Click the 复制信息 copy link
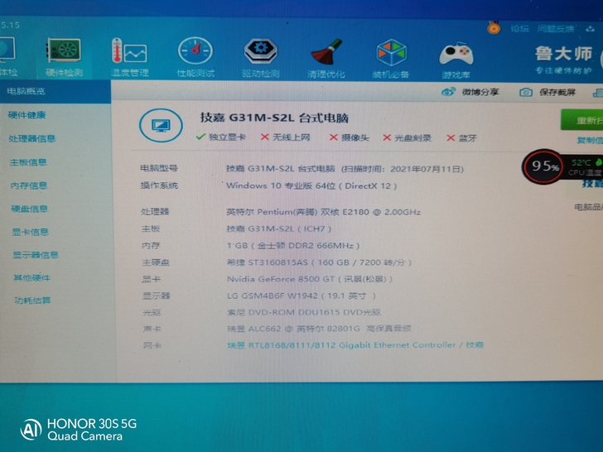 click(590, 140)
